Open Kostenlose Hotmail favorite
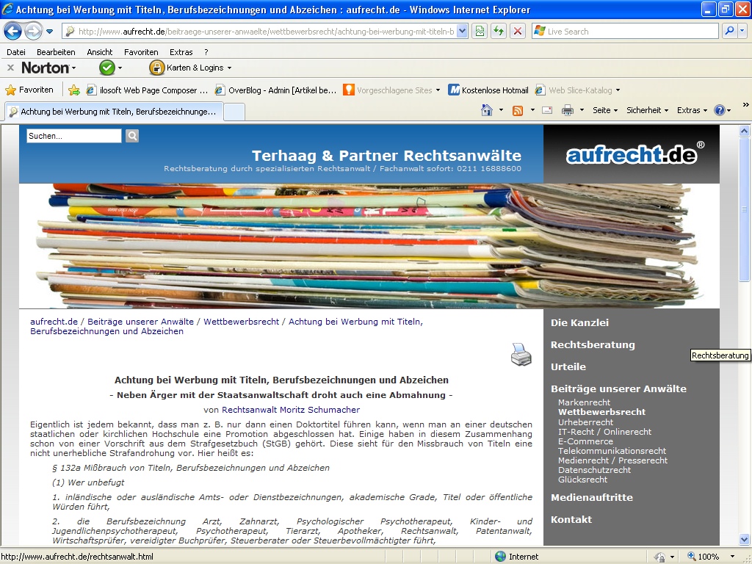 (488, 90)
